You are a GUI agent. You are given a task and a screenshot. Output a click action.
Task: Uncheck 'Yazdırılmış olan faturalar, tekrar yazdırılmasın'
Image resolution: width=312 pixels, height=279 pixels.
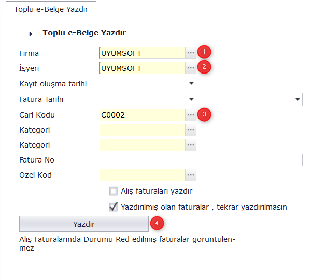113,207
